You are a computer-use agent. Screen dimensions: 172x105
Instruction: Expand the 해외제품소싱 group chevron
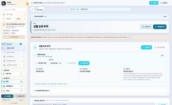tap(24, 86)
